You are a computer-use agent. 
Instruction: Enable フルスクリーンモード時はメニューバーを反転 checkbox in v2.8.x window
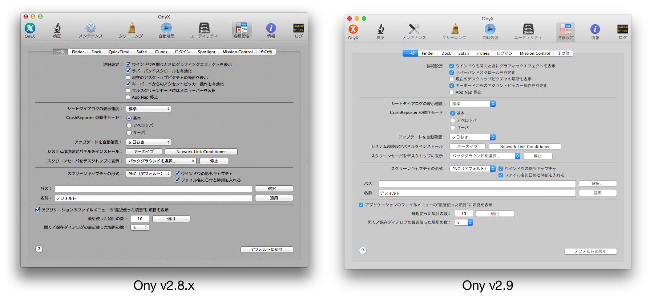(128, 91)
